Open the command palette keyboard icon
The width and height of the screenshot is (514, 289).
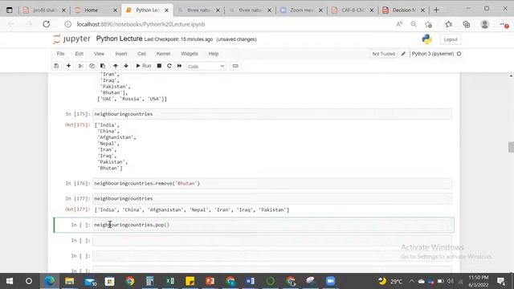(235, 66)
